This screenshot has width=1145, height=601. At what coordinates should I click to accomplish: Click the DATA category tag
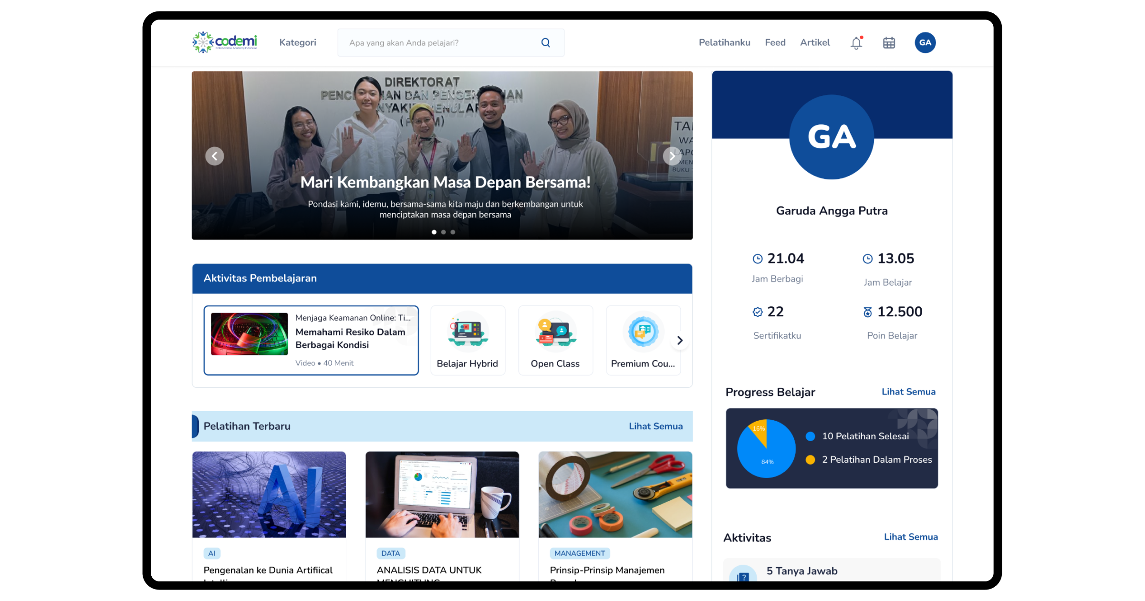tap(391, 553)
